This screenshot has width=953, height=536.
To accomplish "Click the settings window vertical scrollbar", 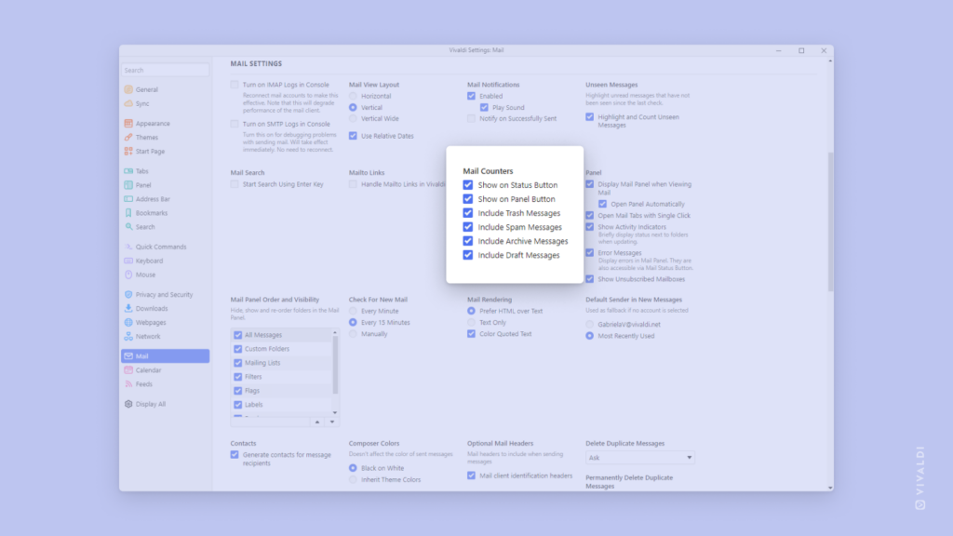I will 830,221.
